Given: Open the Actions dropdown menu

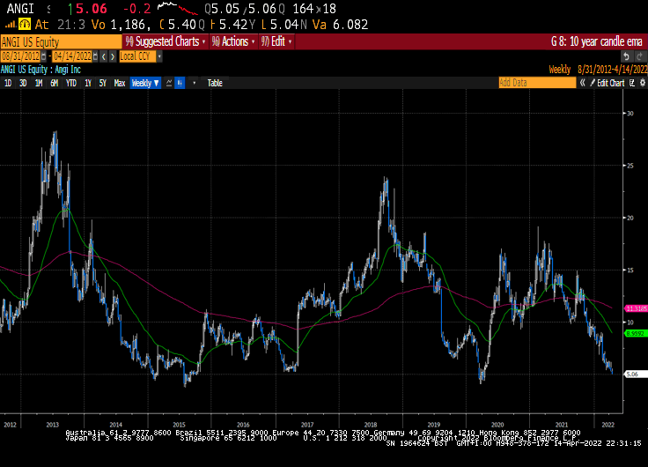Looking at the screenshot, I should (233, 41).
